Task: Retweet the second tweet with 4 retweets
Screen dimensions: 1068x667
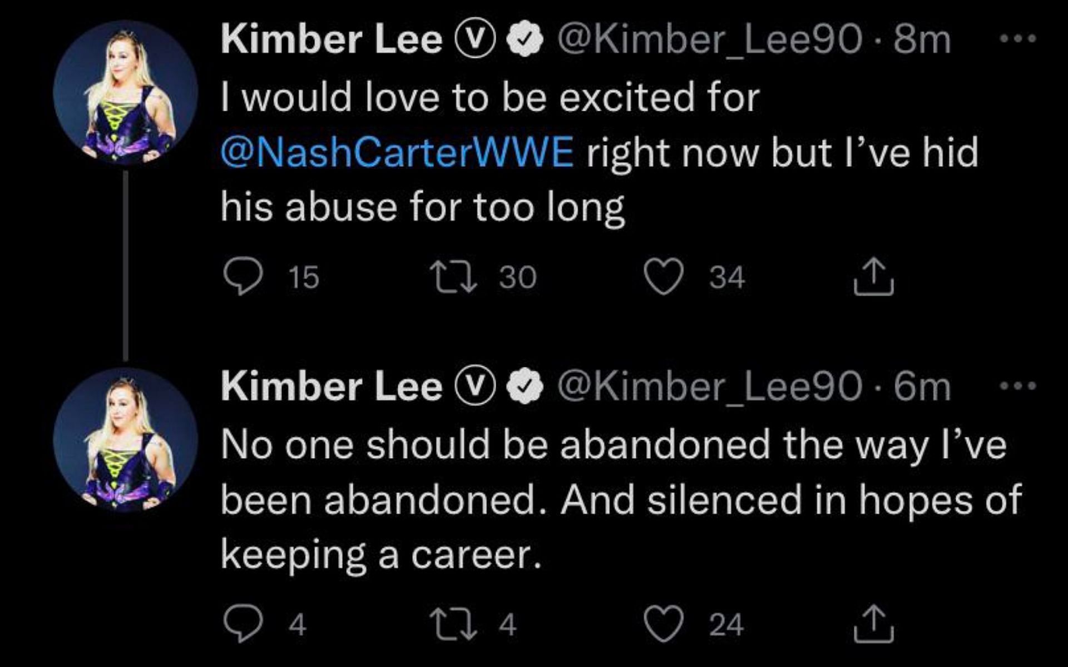Action: point(453,624)
